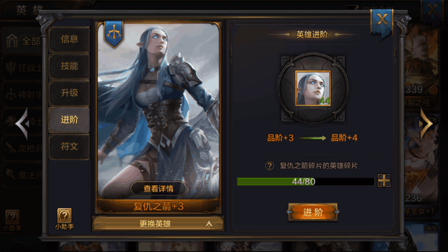Click the 44/80 fragment progress bar
448x252 pixels.
pos(305,182)
